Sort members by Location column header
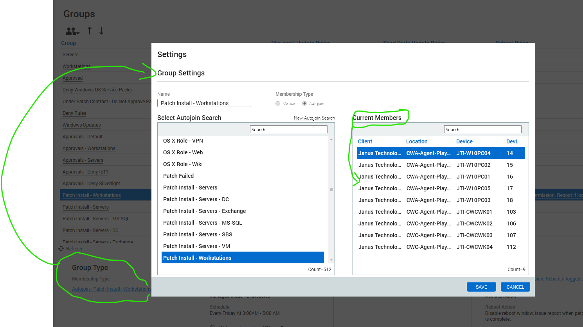The width and height of the screenshot is (583, 327). click(x=417, y=141)
